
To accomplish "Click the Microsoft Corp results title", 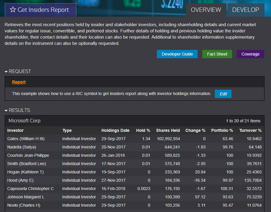I will 24,120.
